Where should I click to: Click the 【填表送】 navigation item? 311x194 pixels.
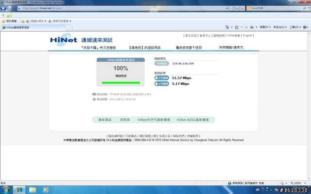click(x=145, y=48)
